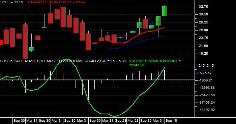Screen dimensions: 236x124
Task: Select the 9775.47 oscillator axis value
Action: pyautogui.click(x=205, y=73)
